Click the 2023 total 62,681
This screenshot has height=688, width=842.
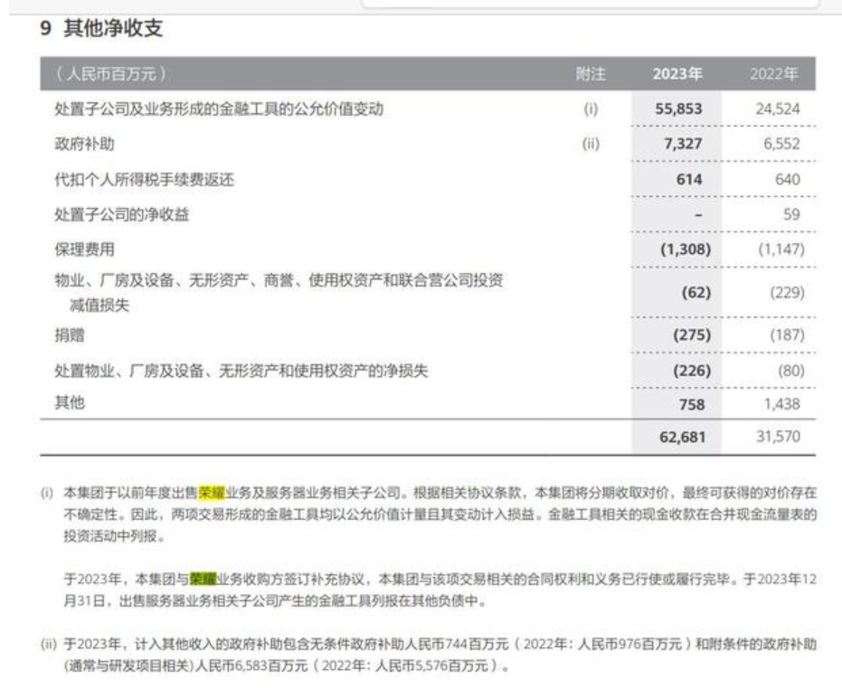click(678, 438)
